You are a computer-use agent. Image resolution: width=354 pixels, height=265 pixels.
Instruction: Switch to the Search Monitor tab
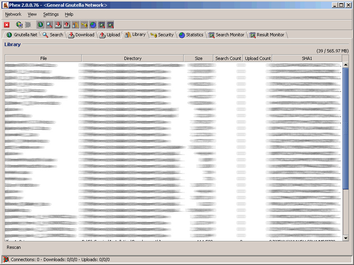[x=226, y=35]
